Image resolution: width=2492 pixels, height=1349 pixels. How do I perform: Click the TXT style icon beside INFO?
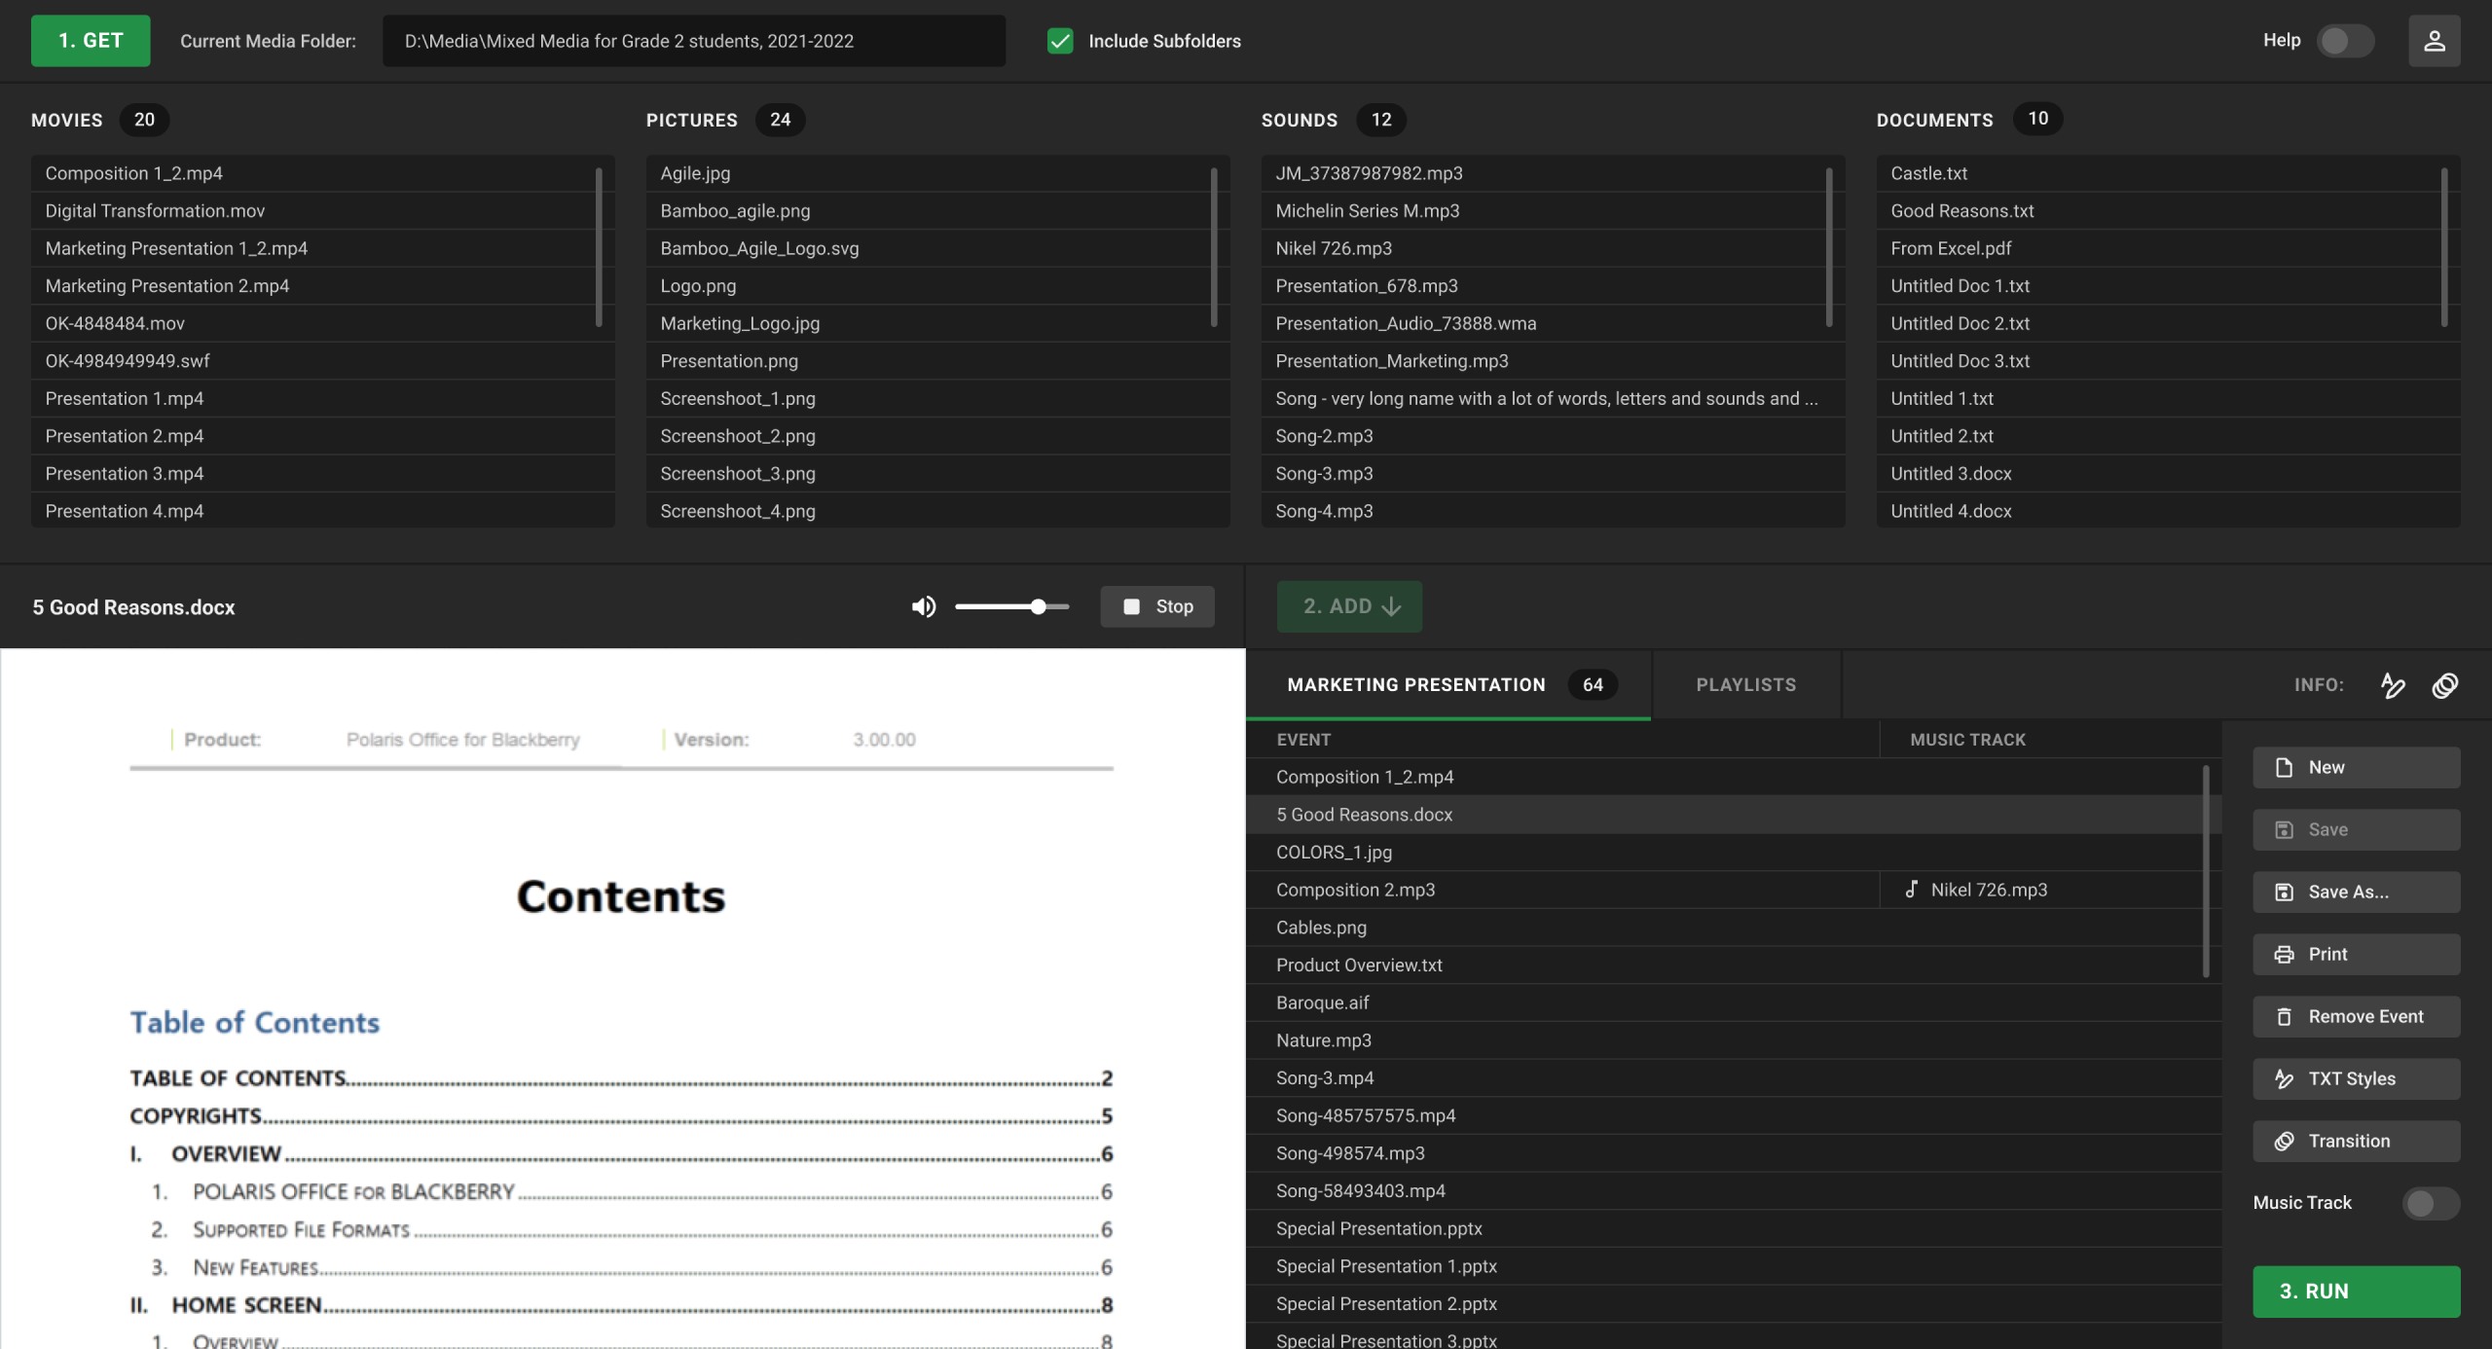tap(2393, 685)
